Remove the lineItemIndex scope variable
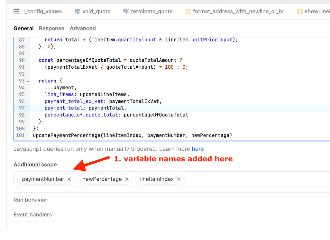 (179, 179)
